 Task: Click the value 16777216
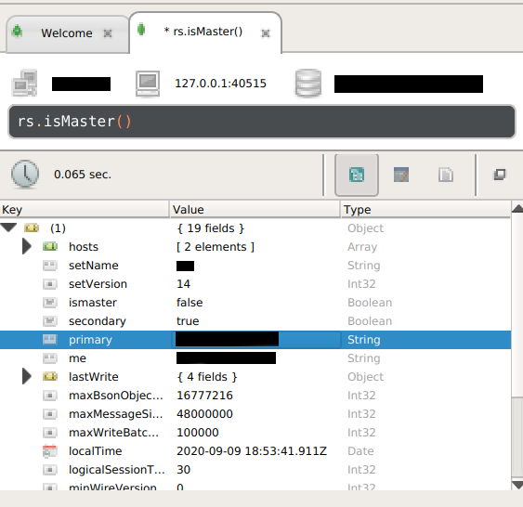tap(204, 396)
